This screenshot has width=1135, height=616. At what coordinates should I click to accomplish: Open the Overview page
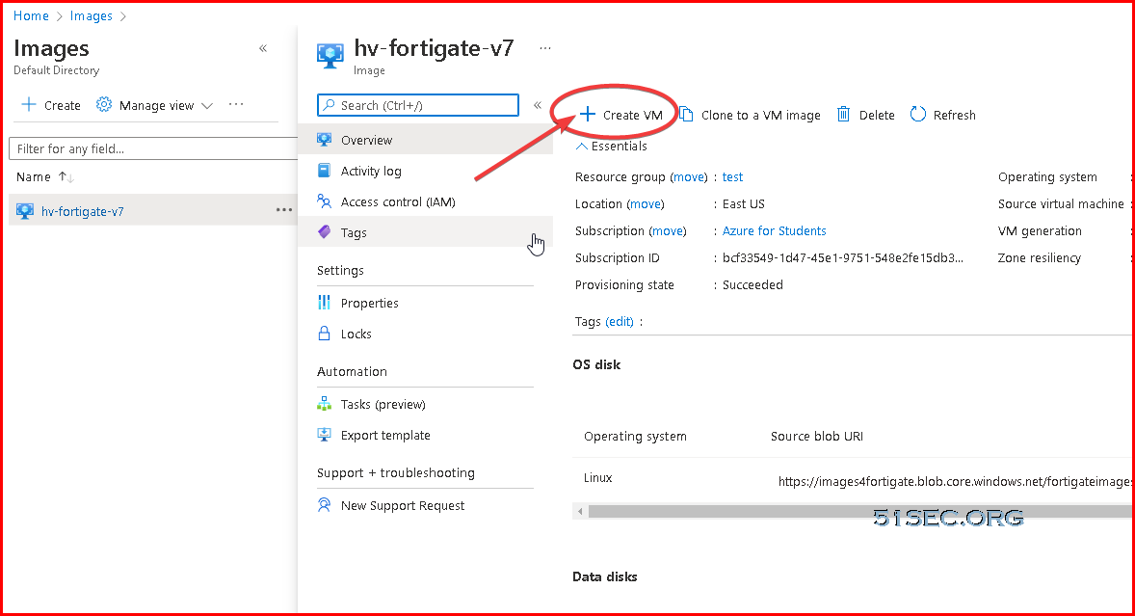(425, 140)
